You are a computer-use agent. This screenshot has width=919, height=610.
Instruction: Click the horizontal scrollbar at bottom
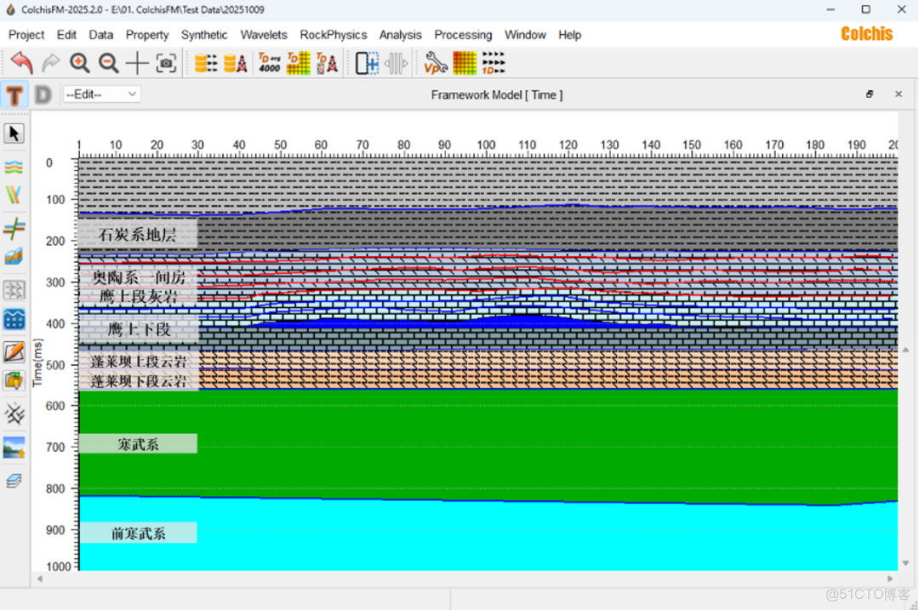point(466,579)
